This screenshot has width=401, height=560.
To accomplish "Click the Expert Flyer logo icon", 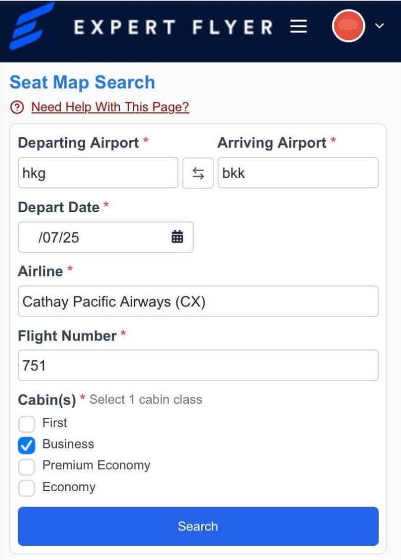I will [32, 26].
